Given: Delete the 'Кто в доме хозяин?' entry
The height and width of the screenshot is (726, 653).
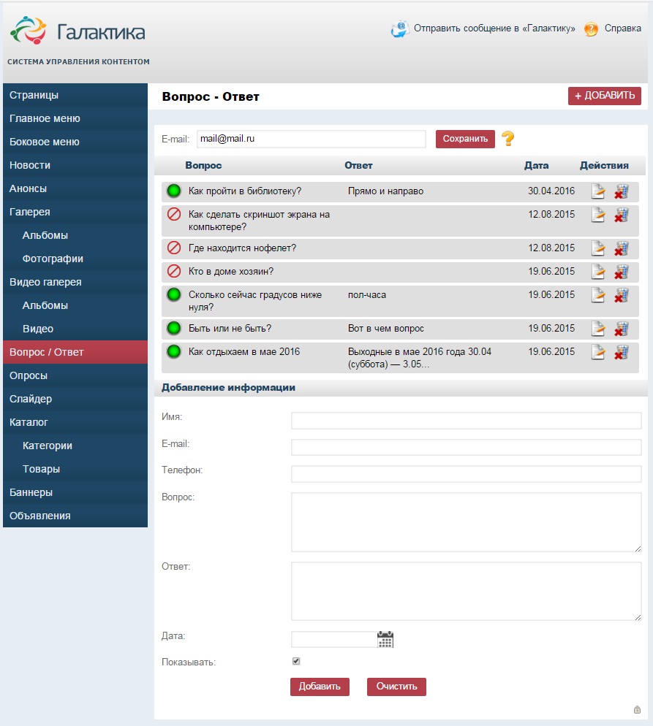Looking at the screenshot, I should (x=622, y=272).
